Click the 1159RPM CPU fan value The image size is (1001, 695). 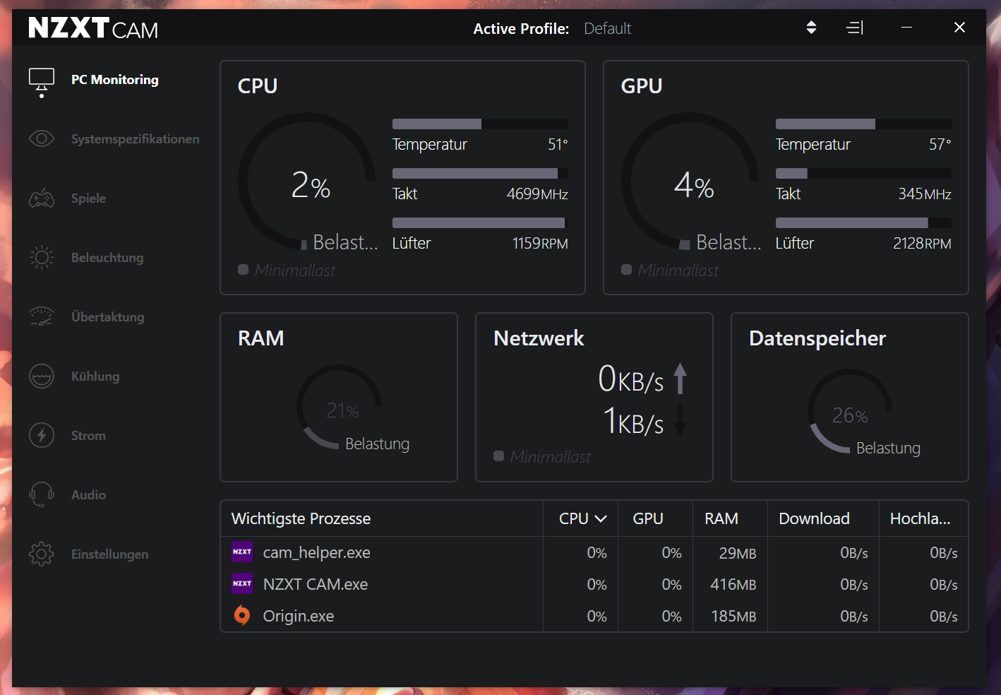click(x=540, y=243)
